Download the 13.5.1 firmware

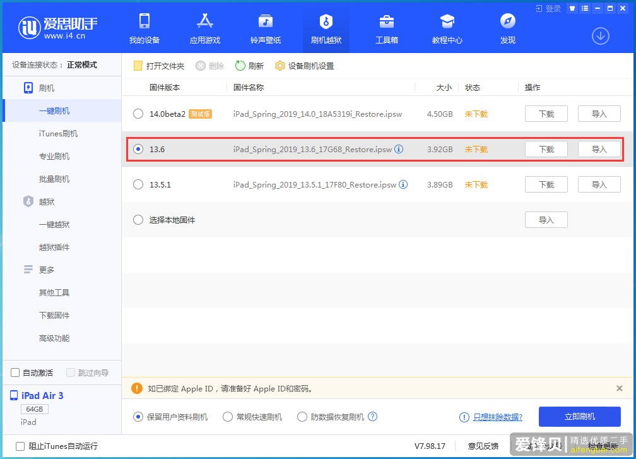point(546,184)
